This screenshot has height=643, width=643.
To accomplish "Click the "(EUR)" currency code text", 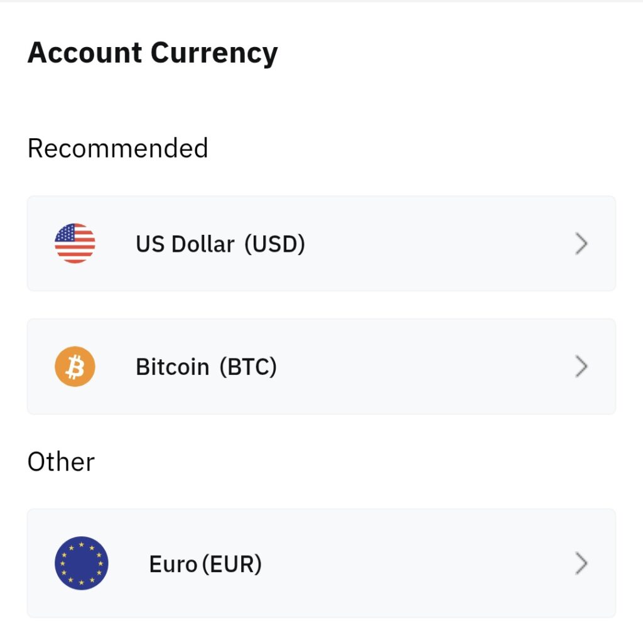I will pyautogui.click(x=232, y=565).
